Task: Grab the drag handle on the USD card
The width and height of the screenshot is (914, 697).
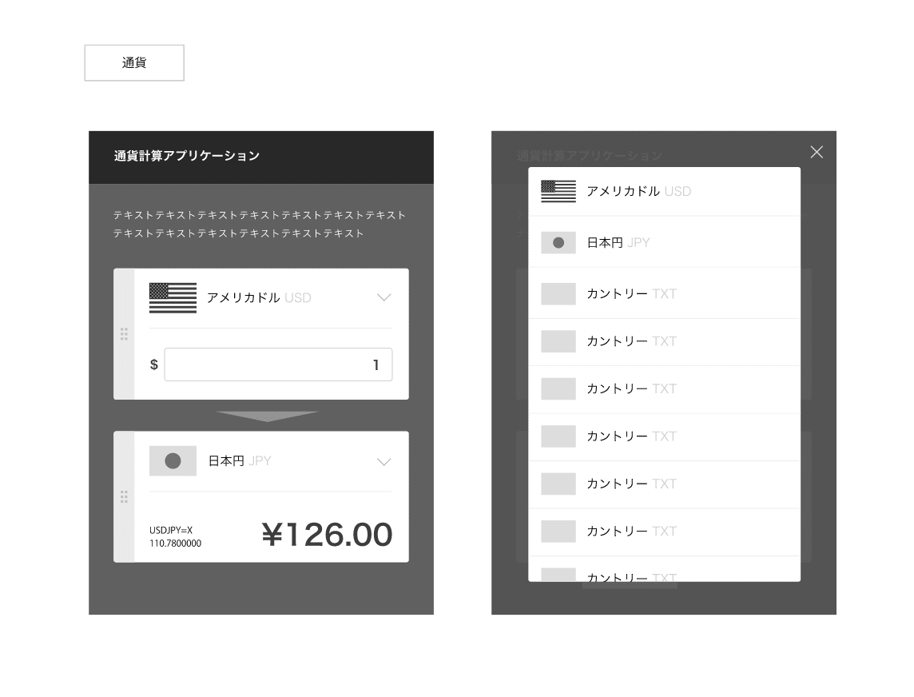Action: [124, 333]
